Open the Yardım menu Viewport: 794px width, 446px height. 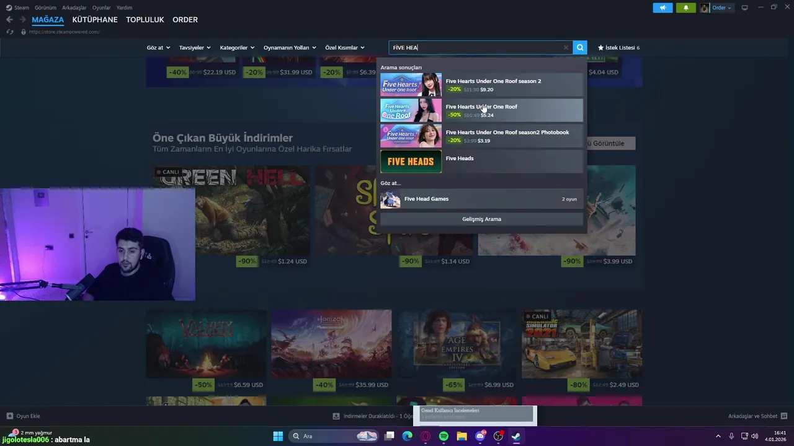(x=124, y=7)
